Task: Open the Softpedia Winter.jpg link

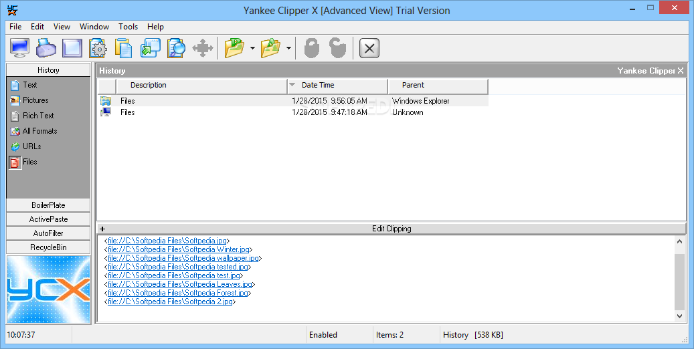Action: [179, 249]
